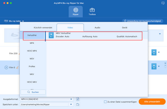Select the HEVC MKV format category
167x109 pixels.
pyautogui.click(x=32, y=82)
